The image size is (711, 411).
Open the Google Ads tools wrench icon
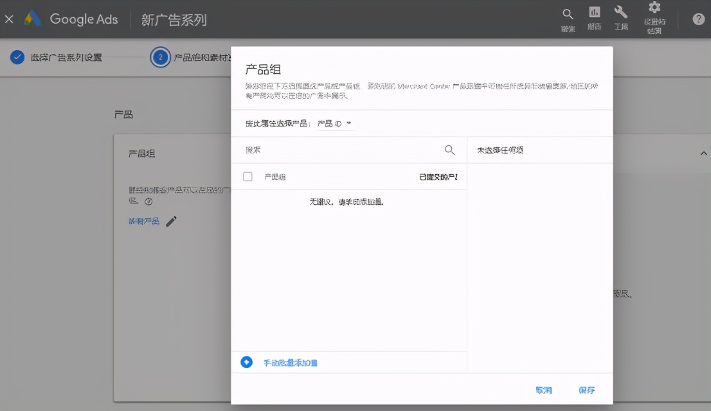(x=620, y=17)
